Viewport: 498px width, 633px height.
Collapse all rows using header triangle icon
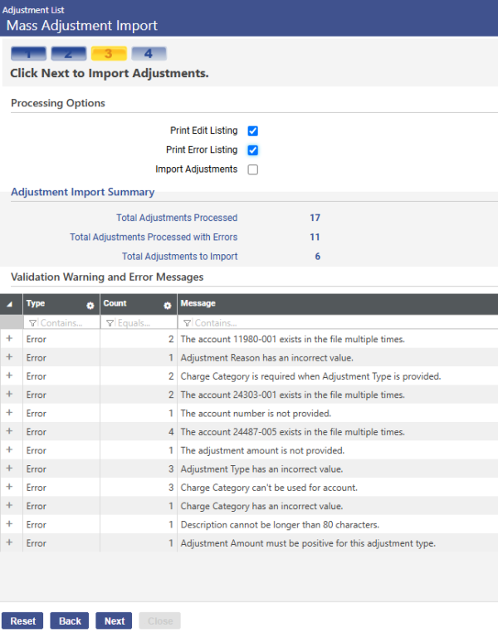[9, 304]
